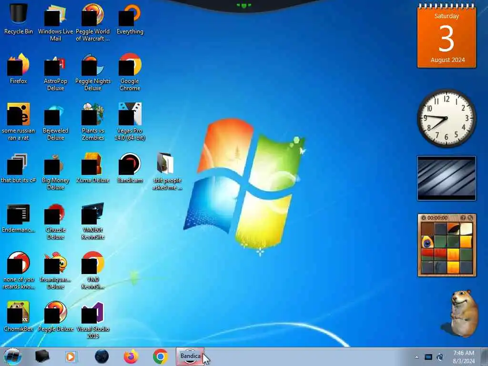Select the ChomikBox desktop icon
Screen dimensions: 488x366
point(19,316)
